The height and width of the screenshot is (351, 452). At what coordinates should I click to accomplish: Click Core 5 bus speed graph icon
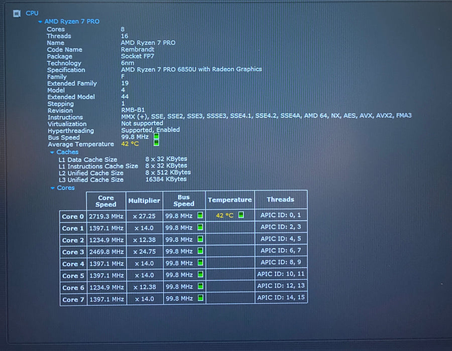pos(200,274)
